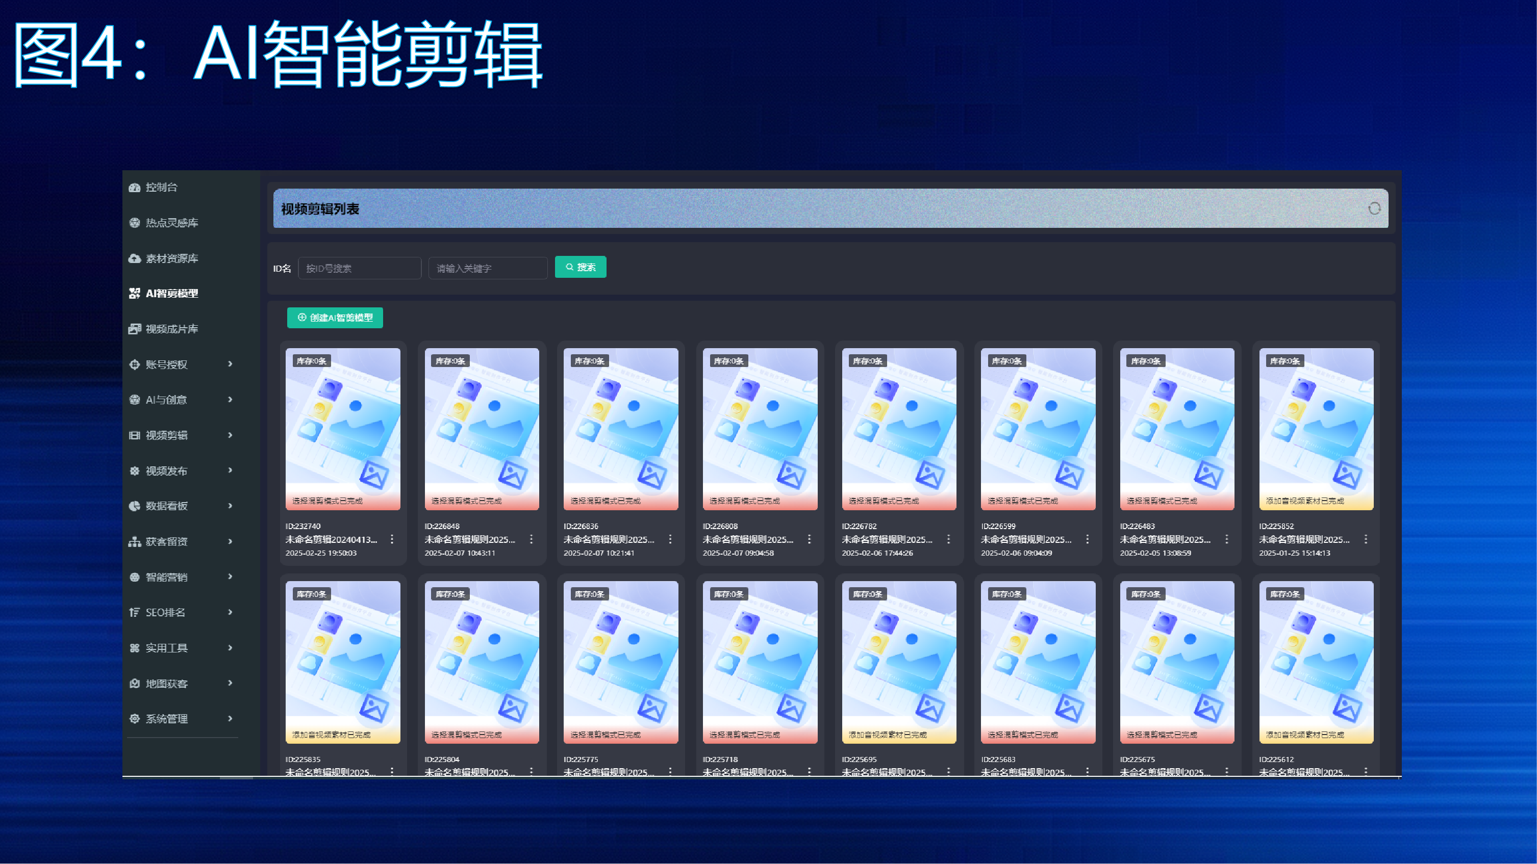Click the ID:226599 label
Image resolution: width=1537 pixels, height=864 pixels.
click(999, 527)
